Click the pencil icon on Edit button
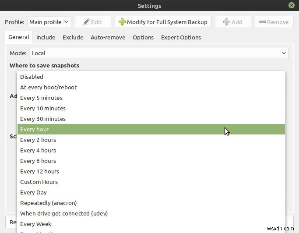Viewport: 299px width, 233px height. (x=86, y=22)
